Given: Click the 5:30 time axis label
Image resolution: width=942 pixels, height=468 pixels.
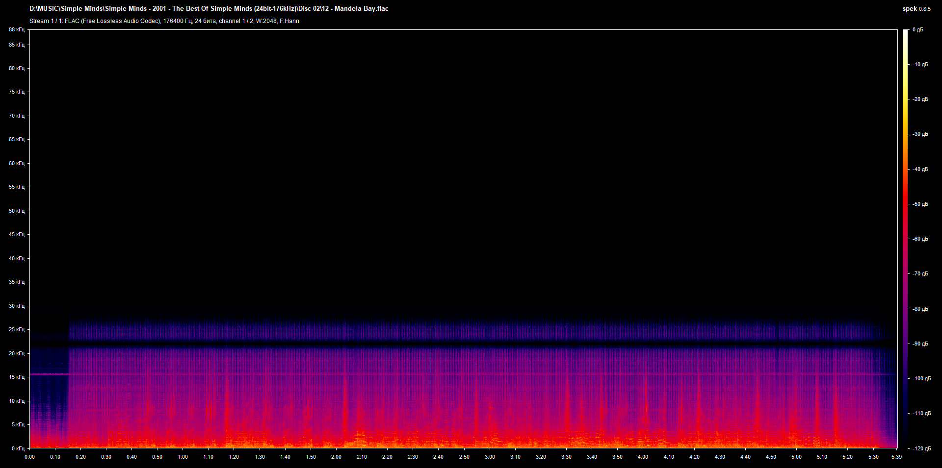Looking at the screenshot, I should point(873,457).
